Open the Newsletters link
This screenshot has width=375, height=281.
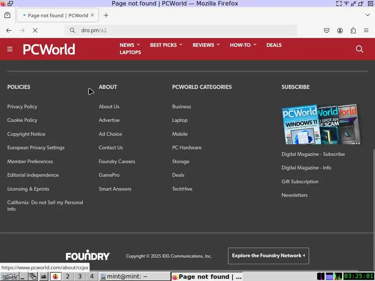(294, 195)
